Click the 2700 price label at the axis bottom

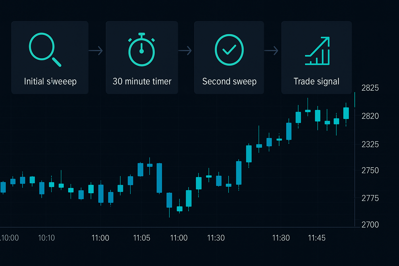coord(370,224)
